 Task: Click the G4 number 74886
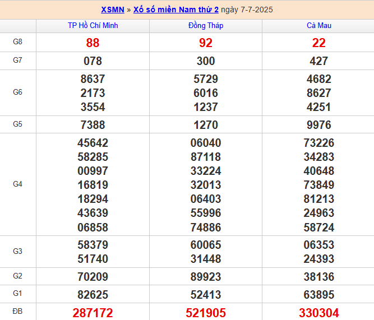coord(206,228)
